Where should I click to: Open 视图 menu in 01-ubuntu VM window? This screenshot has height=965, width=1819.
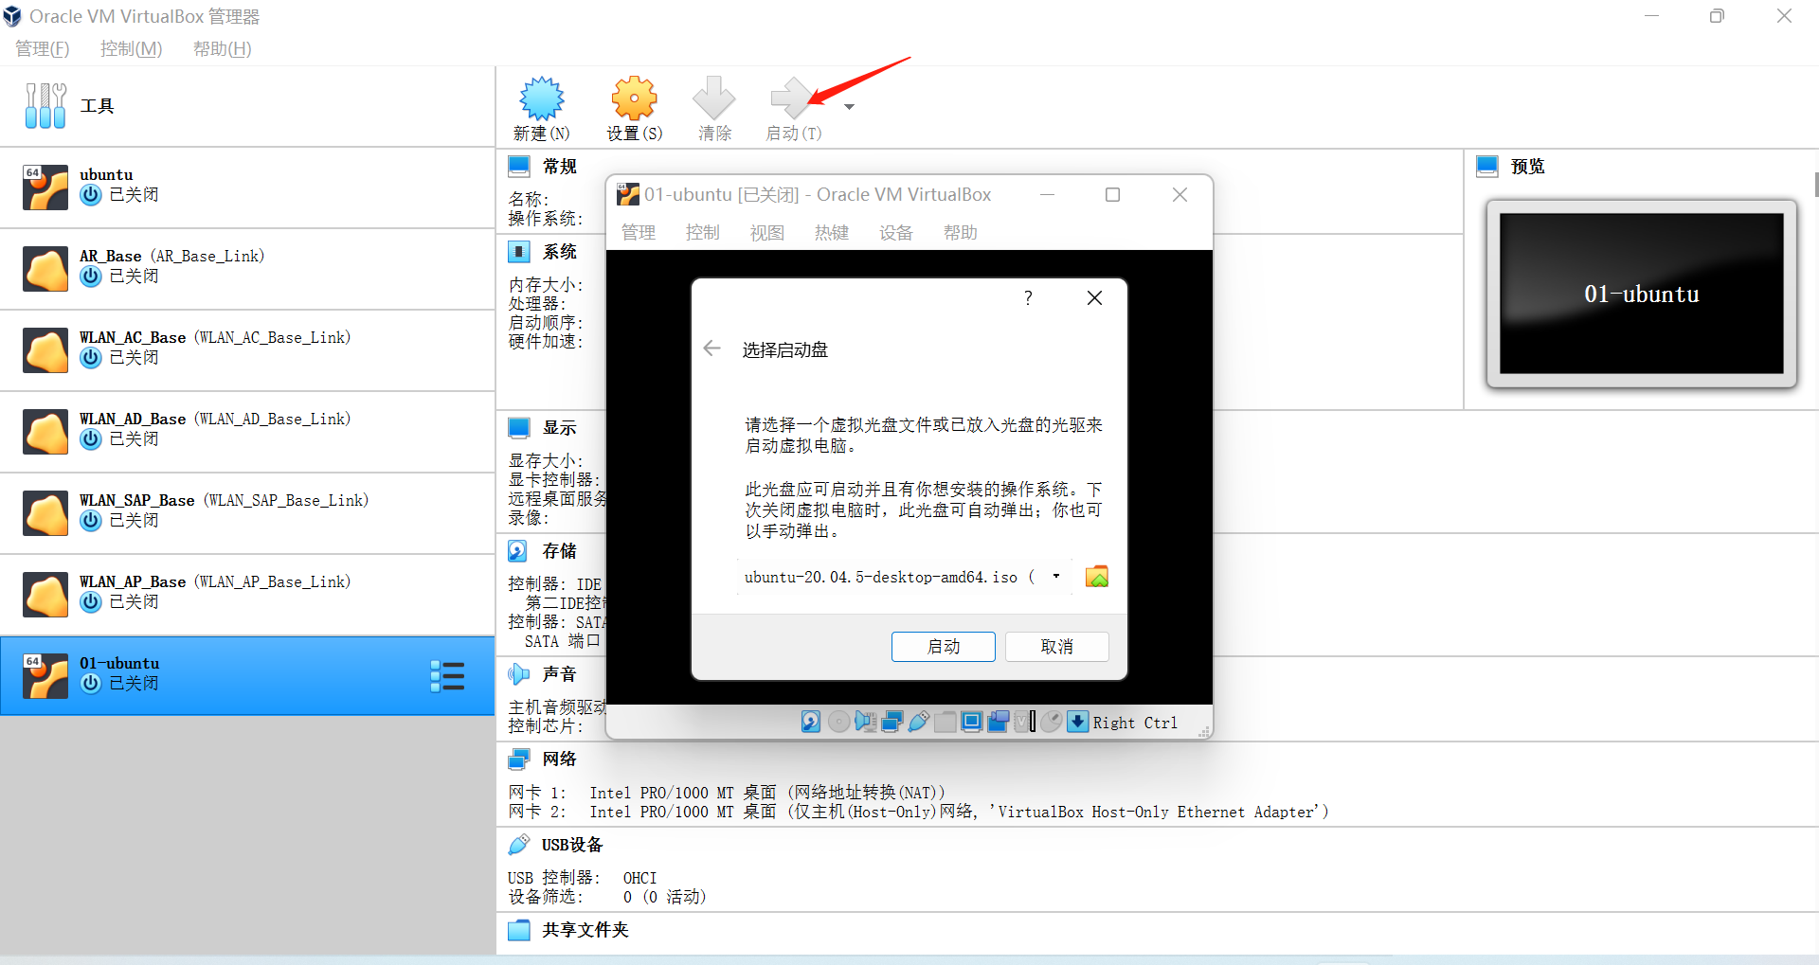767,233
